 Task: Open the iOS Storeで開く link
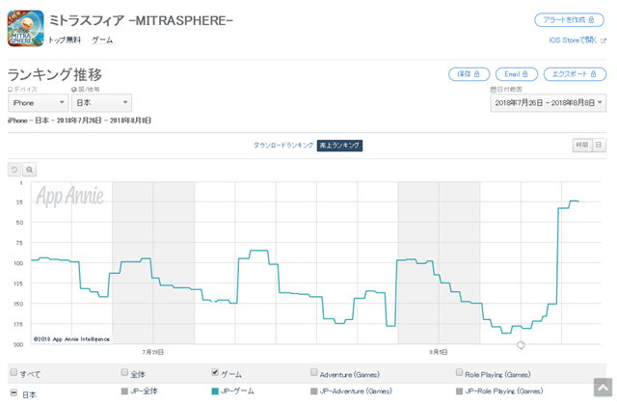573,40
